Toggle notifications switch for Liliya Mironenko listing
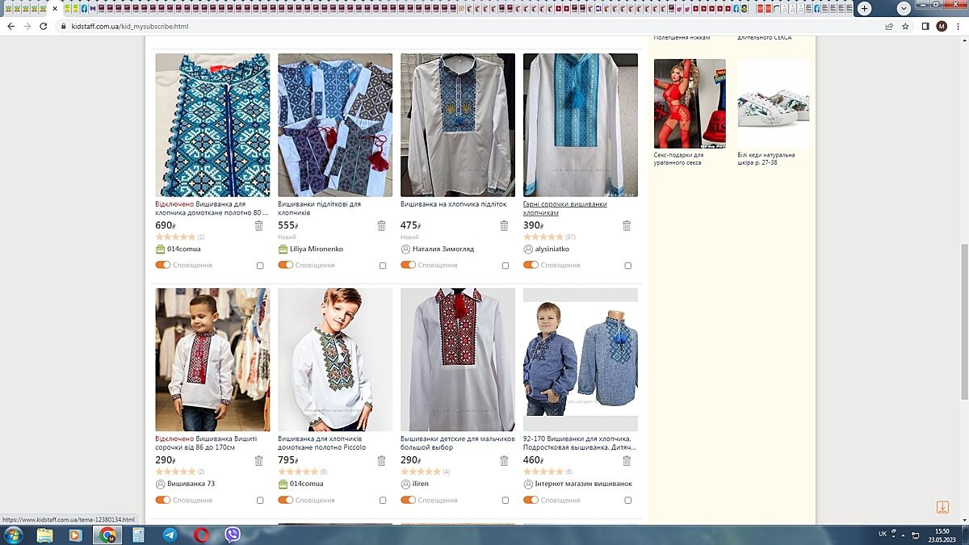The image size is (969, 545). (x=285, y=265)
